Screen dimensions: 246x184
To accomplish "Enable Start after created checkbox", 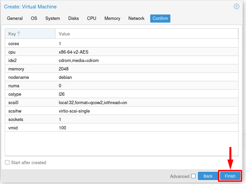I will point(7,162).
